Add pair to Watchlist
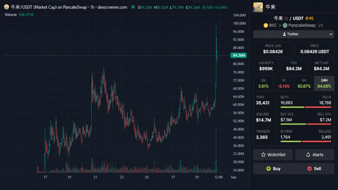Viewport: 338px width, 190px height. tap(273, 155)
